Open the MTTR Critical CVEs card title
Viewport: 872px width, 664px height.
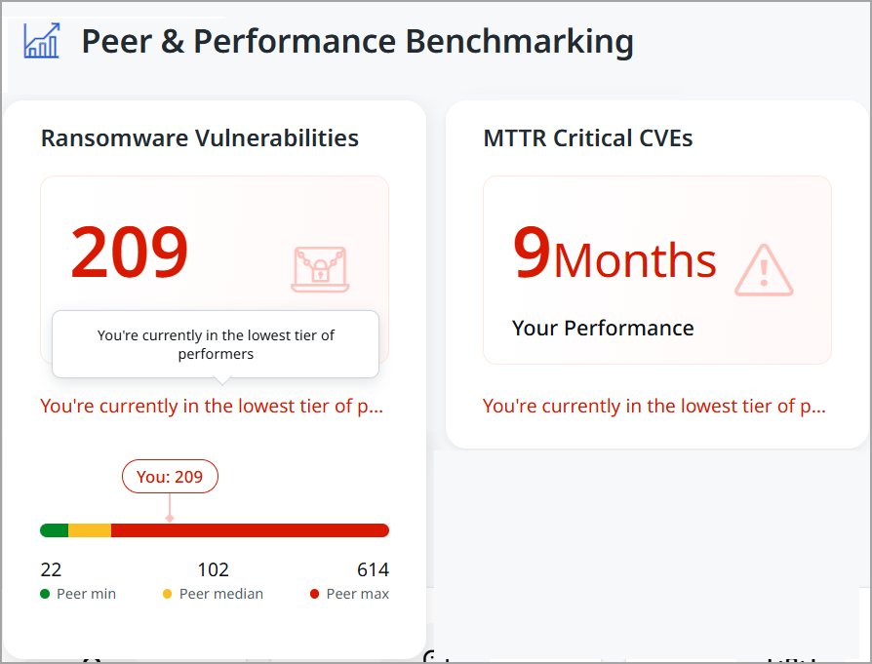[x=588, y=138]
